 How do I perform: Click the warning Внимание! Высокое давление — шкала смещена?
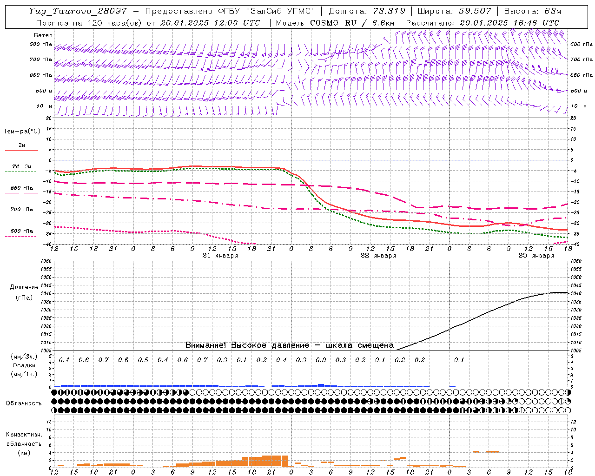pos(289,345)
